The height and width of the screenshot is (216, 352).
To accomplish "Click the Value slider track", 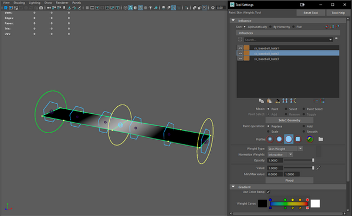I will point(299,168).
